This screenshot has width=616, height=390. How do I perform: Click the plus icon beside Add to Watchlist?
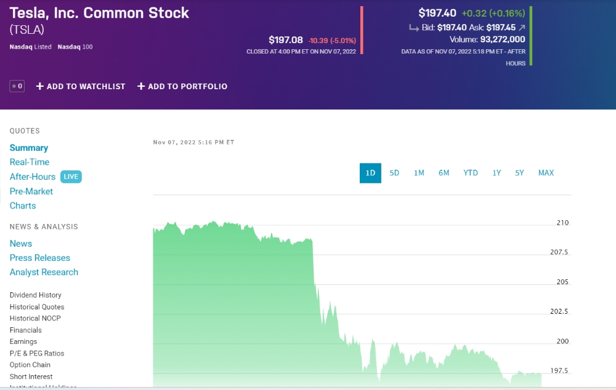tap(40, 87)
